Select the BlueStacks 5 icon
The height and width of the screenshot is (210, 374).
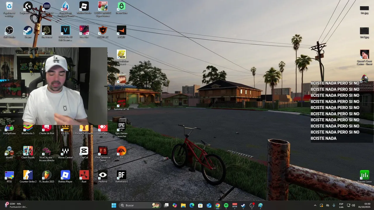28,130
